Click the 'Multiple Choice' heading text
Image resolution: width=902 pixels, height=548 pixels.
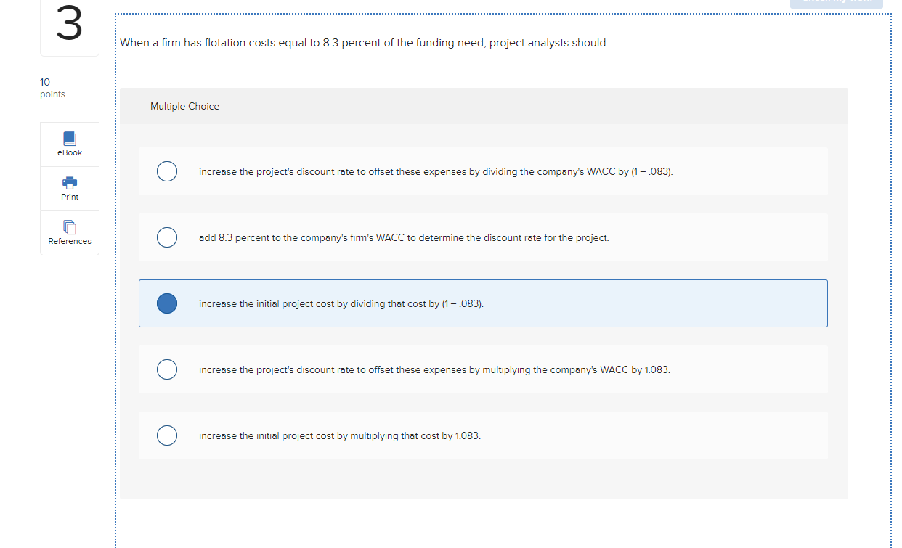[x=184, y=106]
